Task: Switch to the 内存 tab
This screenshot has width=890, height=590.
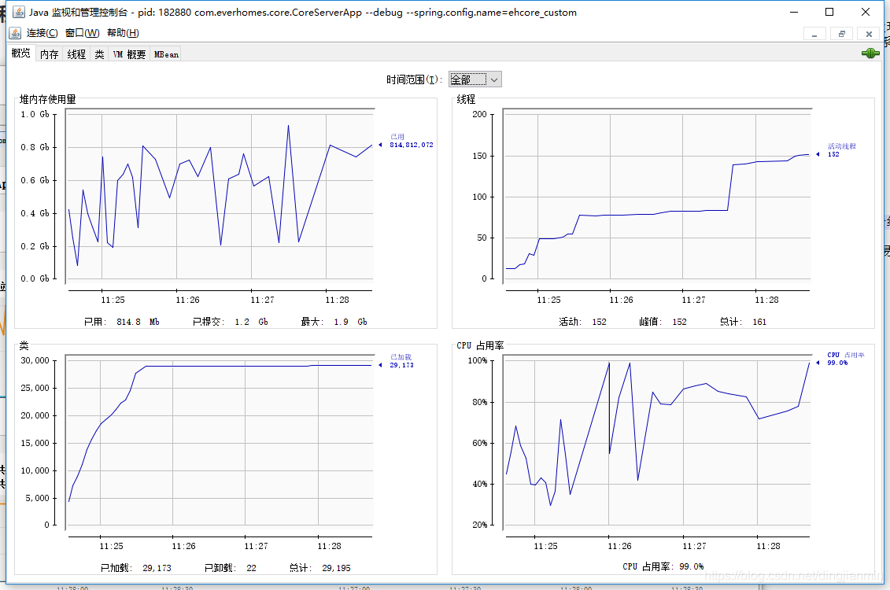Action: [x=50, y=54]
